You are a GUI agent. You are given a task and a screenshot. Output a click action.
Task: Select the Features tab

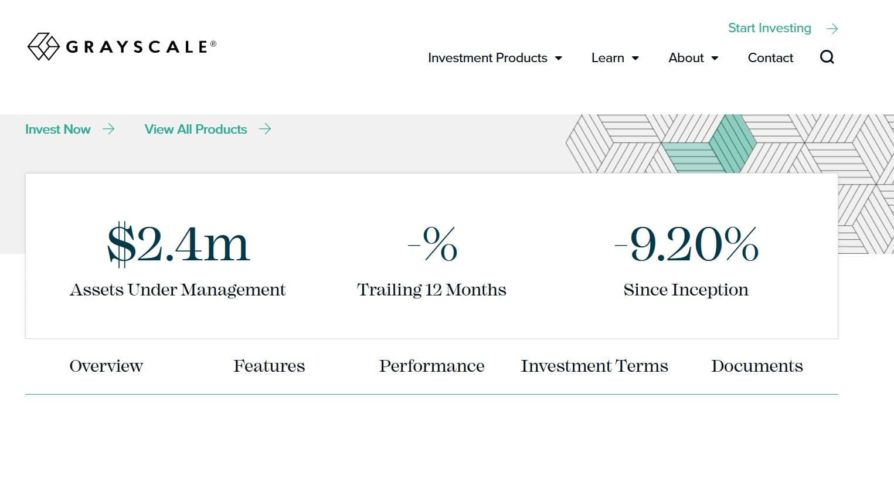tap(269, 366)
